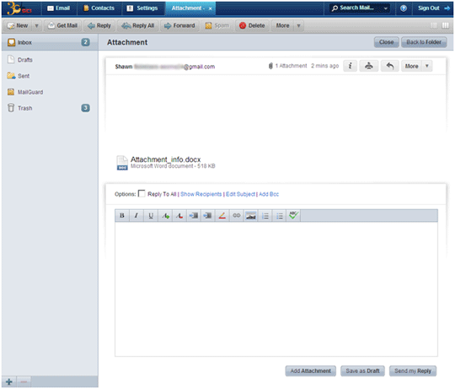455x389 pixels.
Task: Expand the message header More dropdown arrow
Action: tap(427, 66)
